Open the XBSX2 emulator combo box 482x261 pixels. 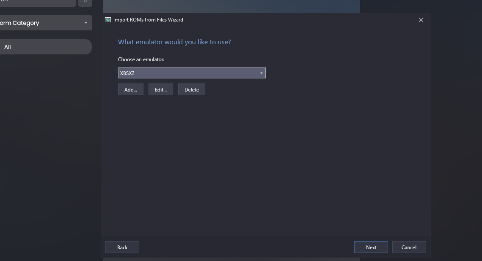click(192, 73)
